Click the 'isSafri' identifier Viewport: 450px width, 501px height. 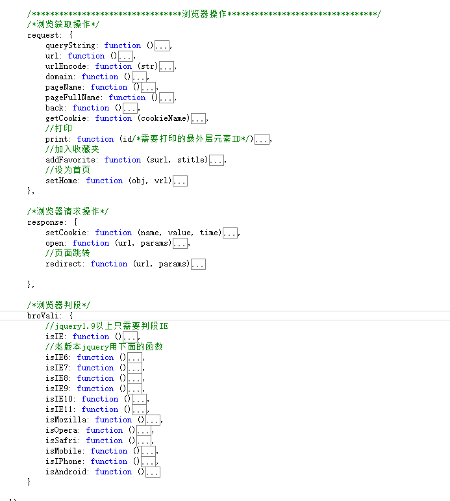tap(61, 441)
